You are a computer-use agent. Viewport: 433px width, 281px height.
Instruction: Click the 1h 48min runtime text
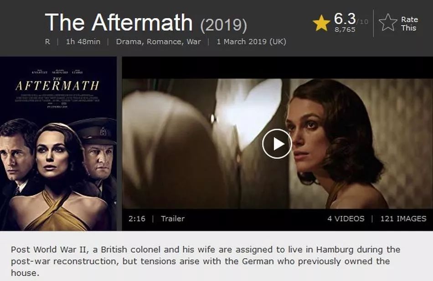click(x=83, y=42)
